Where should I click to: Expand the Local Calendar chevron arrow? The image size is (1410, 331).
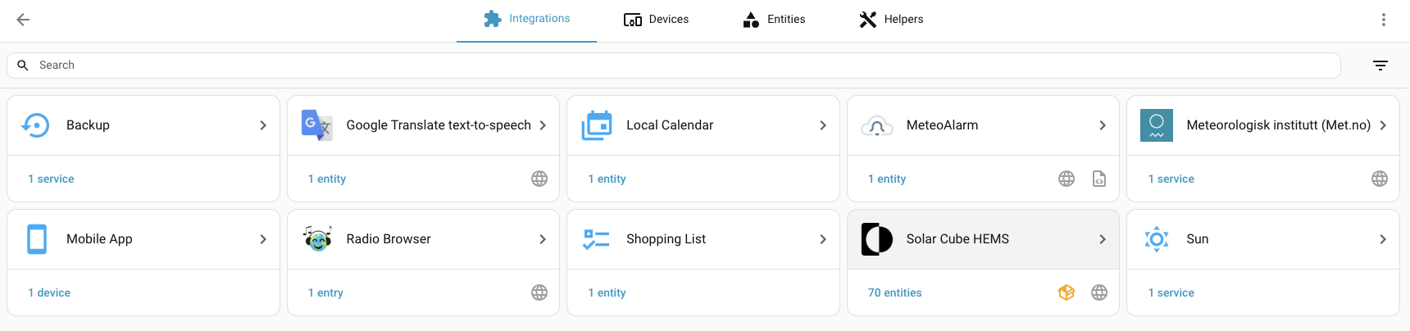click(823, 125)
